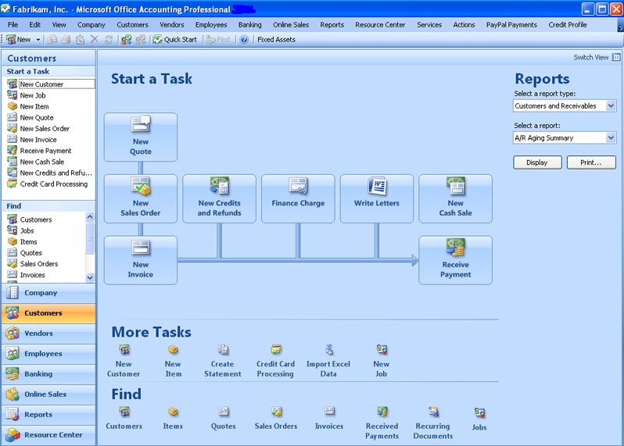This screenshot has width=624, height=446.
Task: Open the Credit Profile menu
Action: [568, 25]
